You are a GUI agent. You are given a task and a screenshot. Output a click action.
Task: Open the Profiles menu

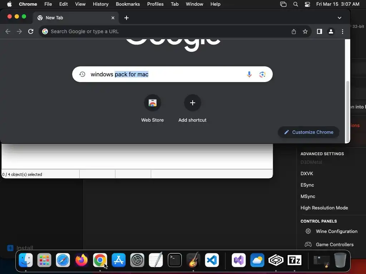155,4
